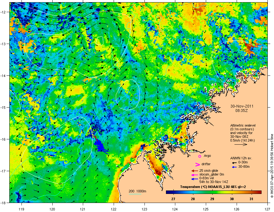The height and width of the screenshot is (212, 274).
Task: Click the temperature colour bar
Action: pos(214,192)
